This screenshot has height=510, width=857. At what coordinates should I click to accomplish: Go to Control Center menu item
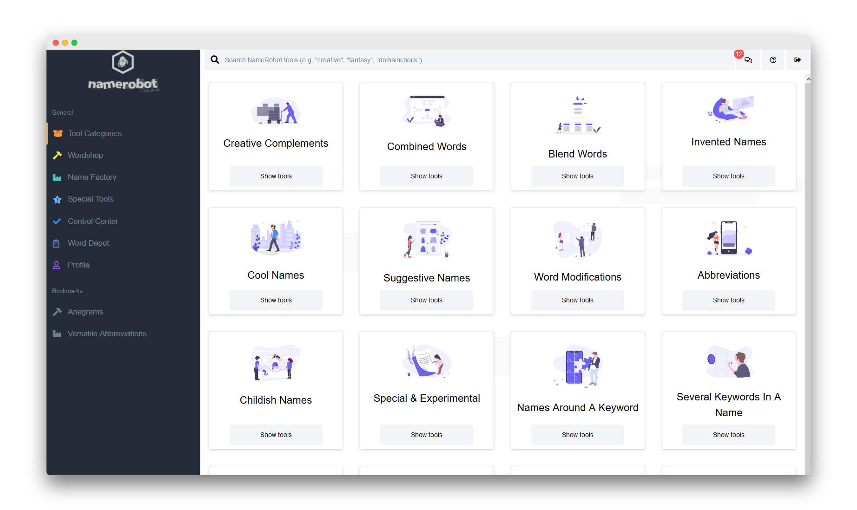[92, 222]
